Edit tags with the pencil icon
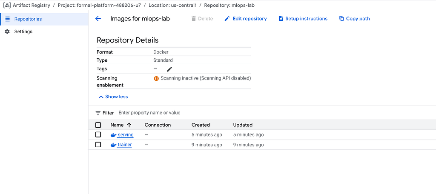This screenshot has width=436, height=194. coord(169,69)
